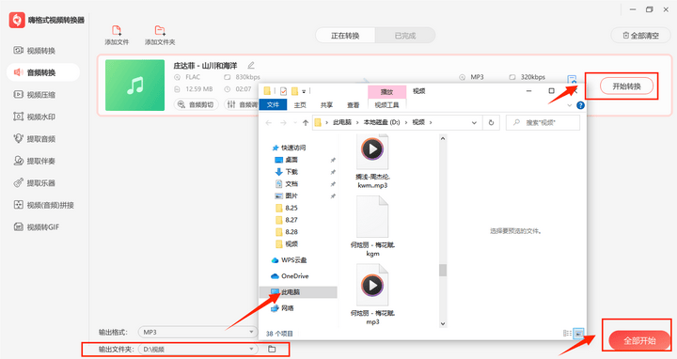Open the 输出文件夹 D:\视频 dropdown

coord(197,349)
